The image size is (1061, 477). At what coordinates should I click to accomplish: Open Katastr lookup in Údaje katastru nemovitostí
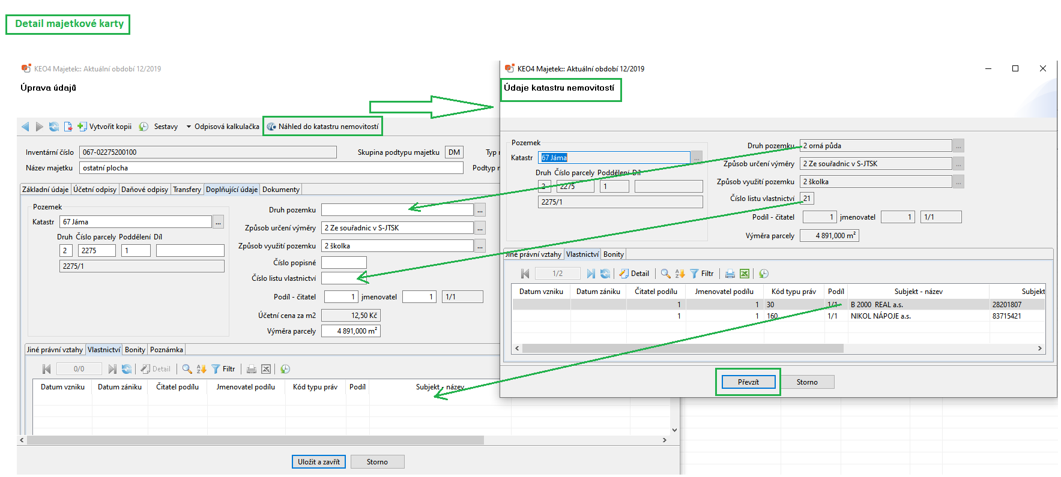tap(697, 158)
